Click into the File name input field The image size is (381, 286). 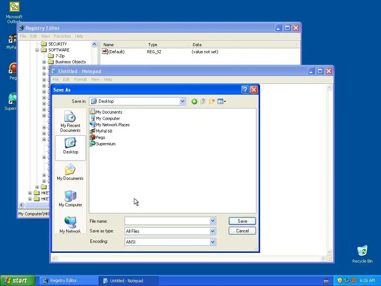click(167, 221)
